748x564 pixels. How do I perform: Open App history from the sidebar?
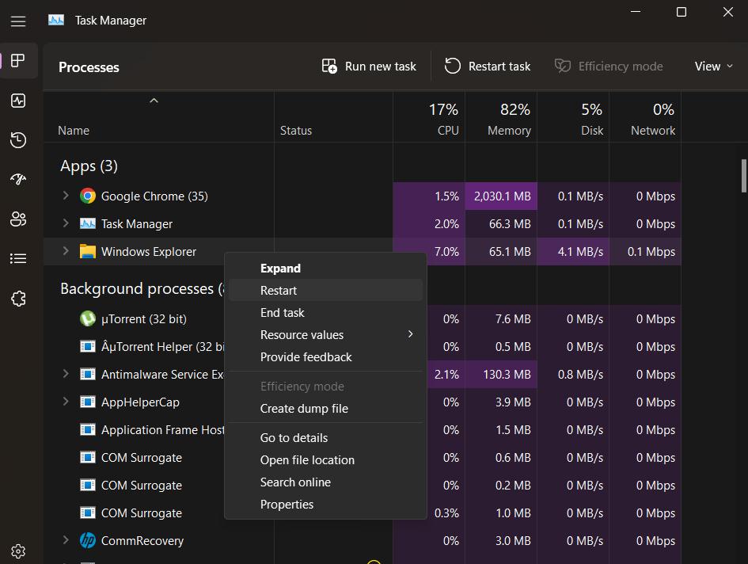18,140
